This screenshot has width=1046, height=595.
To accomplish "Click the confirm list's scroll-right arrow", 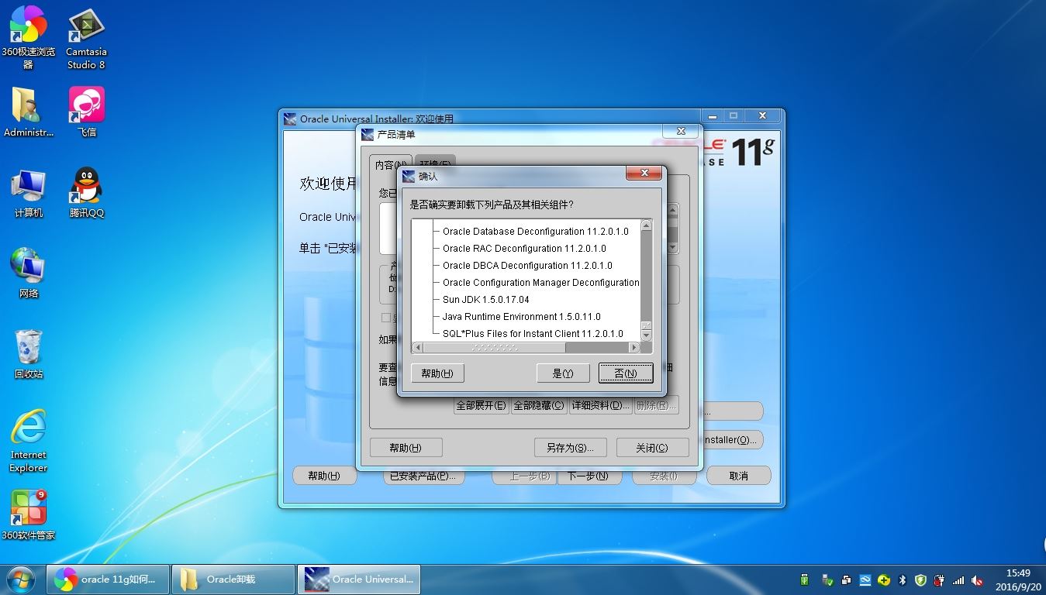I will click(634, 348).
